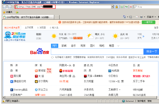This screenshot has width=159, height=104.
Task: Open the 携程旅行网 link
Action: [18, 81]
